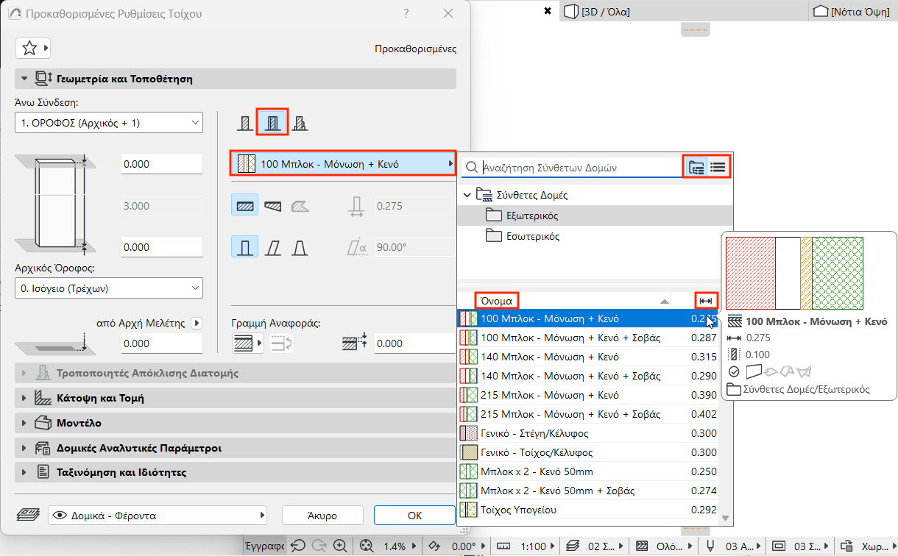898x556 pixels.
Task: Click the partial structure display icon
Action: tap(642, 546)
